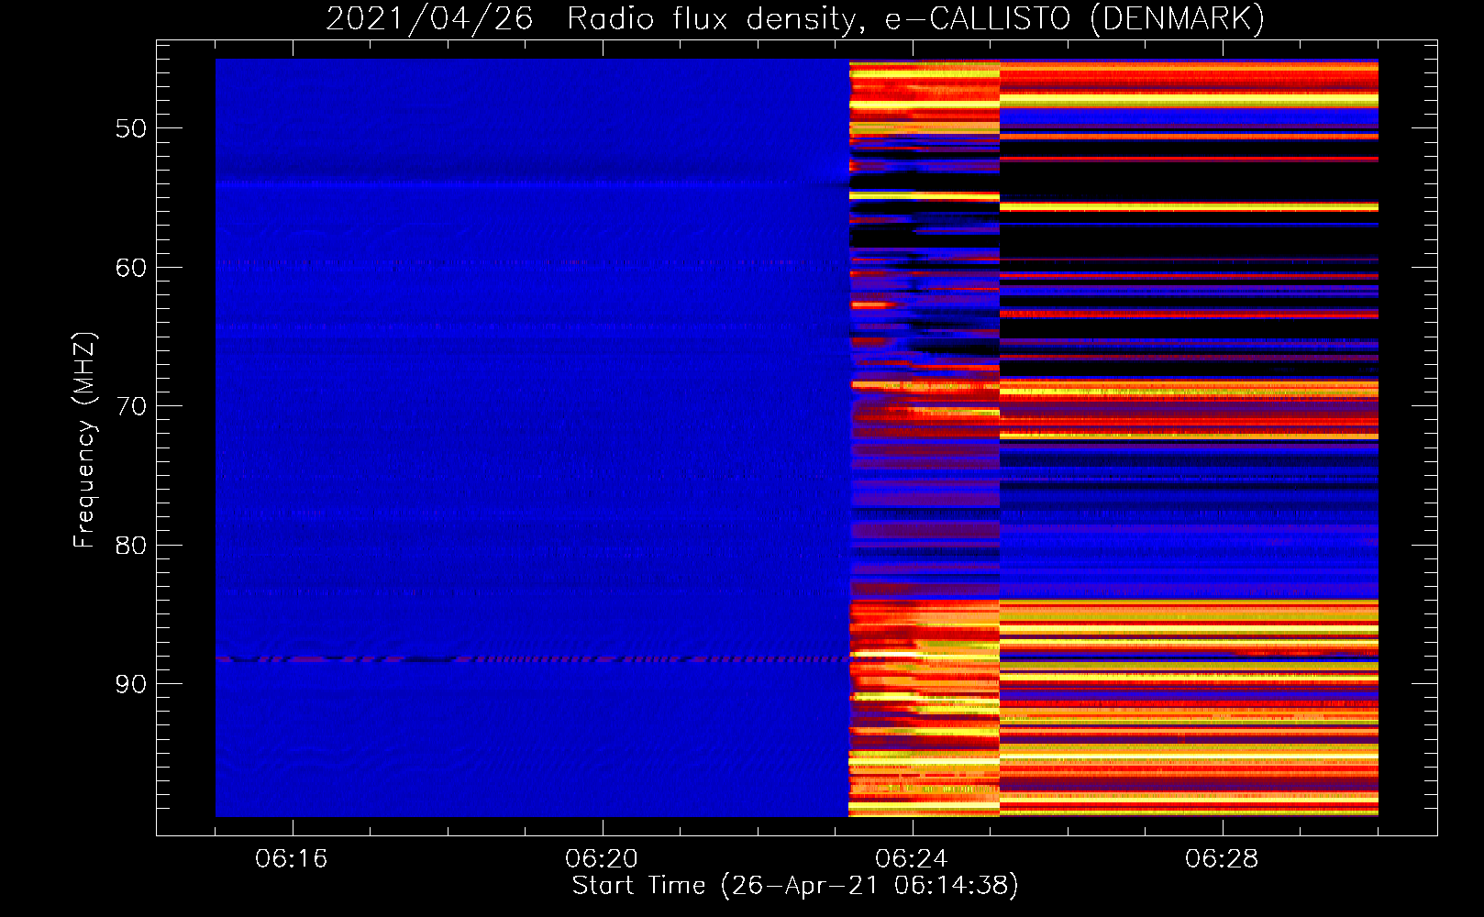Viewport: 1484px width, 917px height.
Task: Click the 06:28 time tick label
Action: pos(1221,858)
